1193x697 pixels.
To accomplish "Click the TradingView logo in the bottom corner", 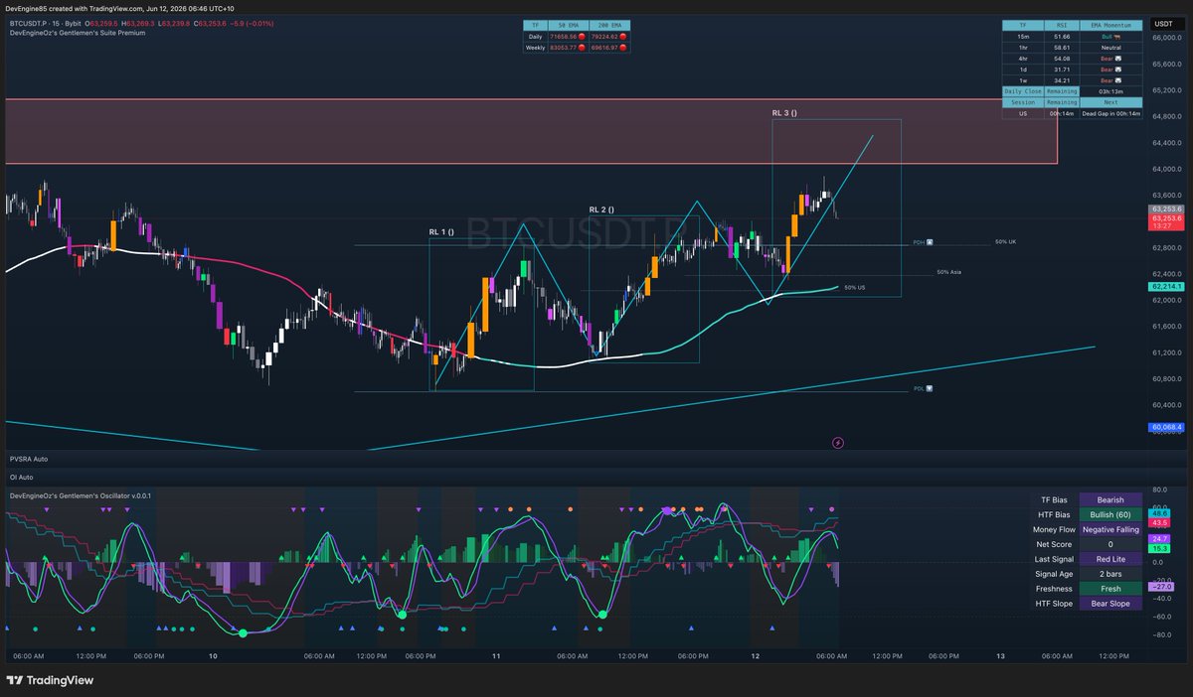I will [50, 680].
